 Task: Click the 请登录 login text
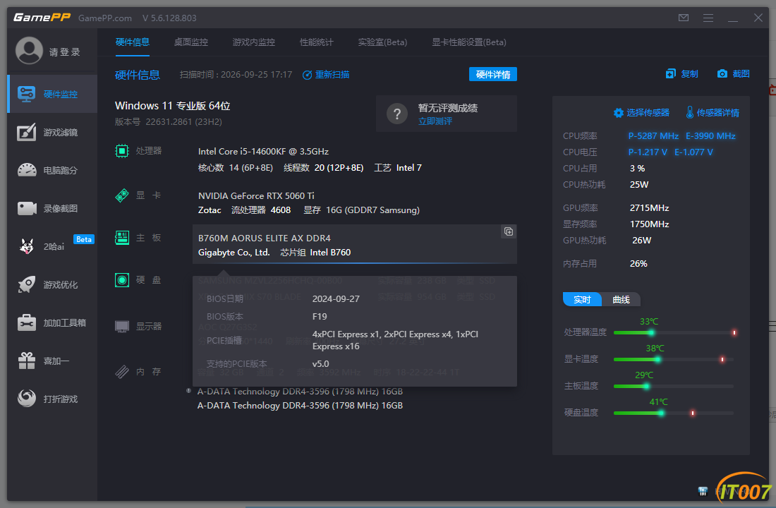click(x=64, y=52)
